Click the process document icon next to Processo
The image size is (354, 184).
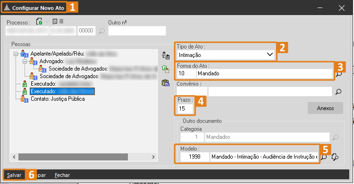pyautogui.click(x=39, y=22)
